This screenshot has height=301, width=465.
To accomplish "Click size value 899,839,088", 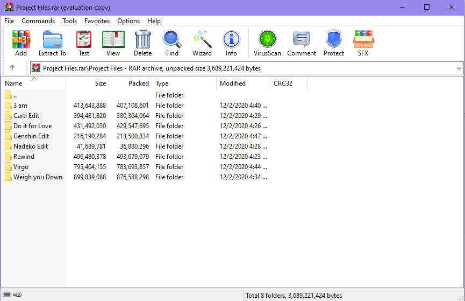I will (x=90, y=177).
